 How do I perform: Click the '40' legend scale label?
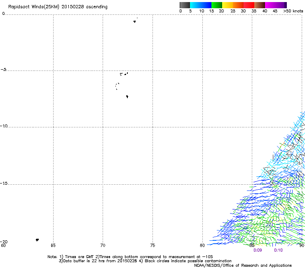tap(265, 11)
